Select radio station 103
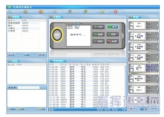This screenshot has width=164, height=117. [x=143, y=47]
